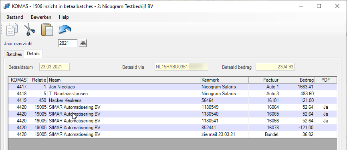Switch to the Batches tab
Viewport: 347px width, 150px height.
click(x=14, y=54)
